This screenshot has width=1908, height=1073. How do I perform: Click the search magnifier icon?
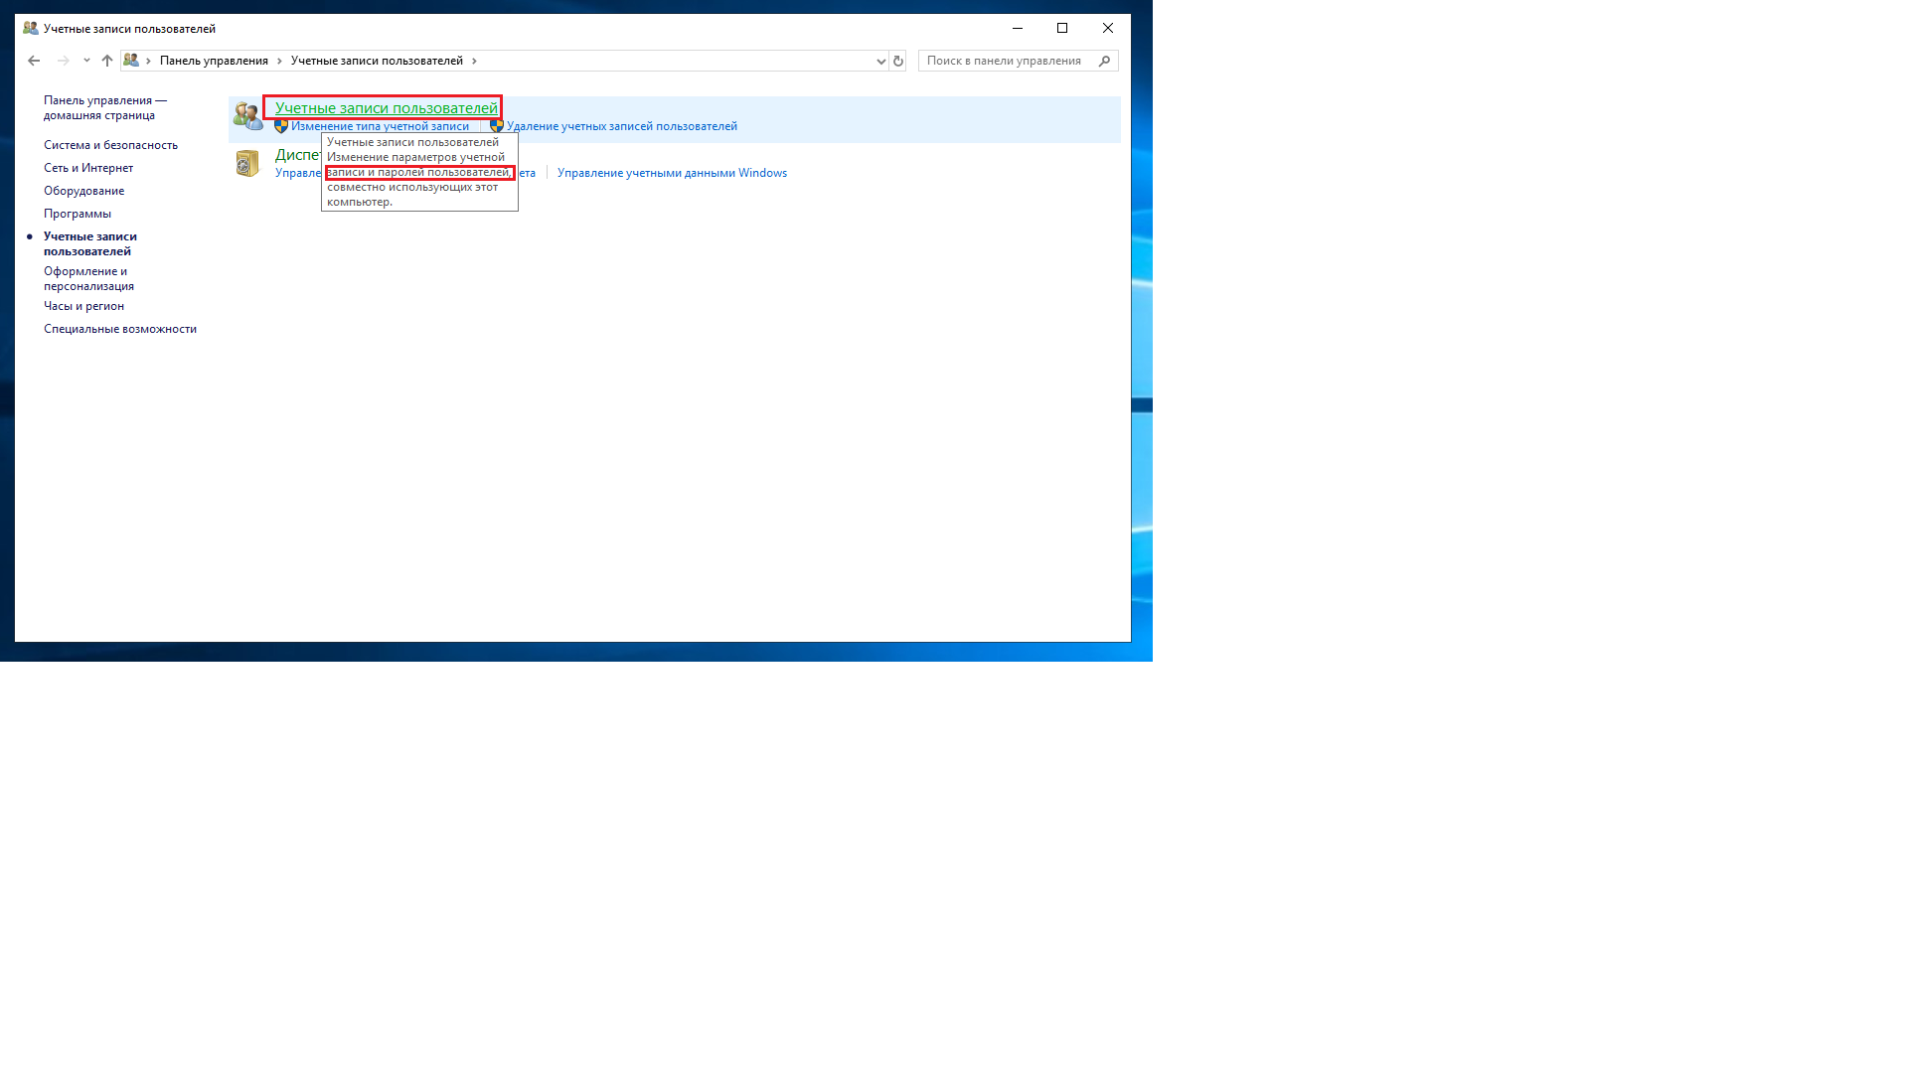[x=1104, y=61]
